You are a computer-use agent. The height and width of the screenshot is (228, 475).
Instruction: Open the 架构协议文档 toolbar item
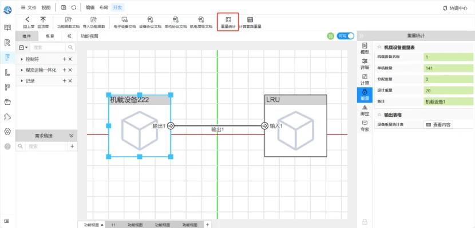[x=176, y=22]
